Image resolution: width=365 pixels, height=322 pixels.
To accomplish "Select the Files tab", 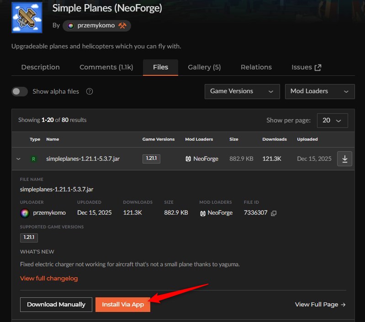I will point(160,67).
